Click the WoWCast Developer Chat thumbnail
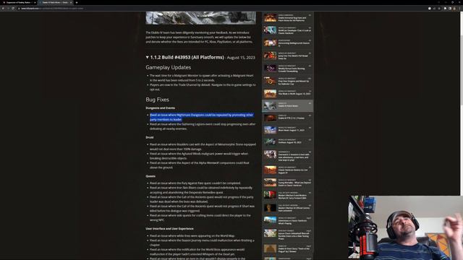 270,30
